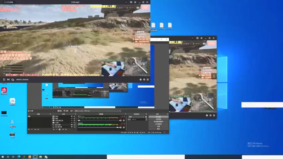
Task: Toggle visibility of first source in OBS list
Action: pyautogui.click(x=72, y=117)
